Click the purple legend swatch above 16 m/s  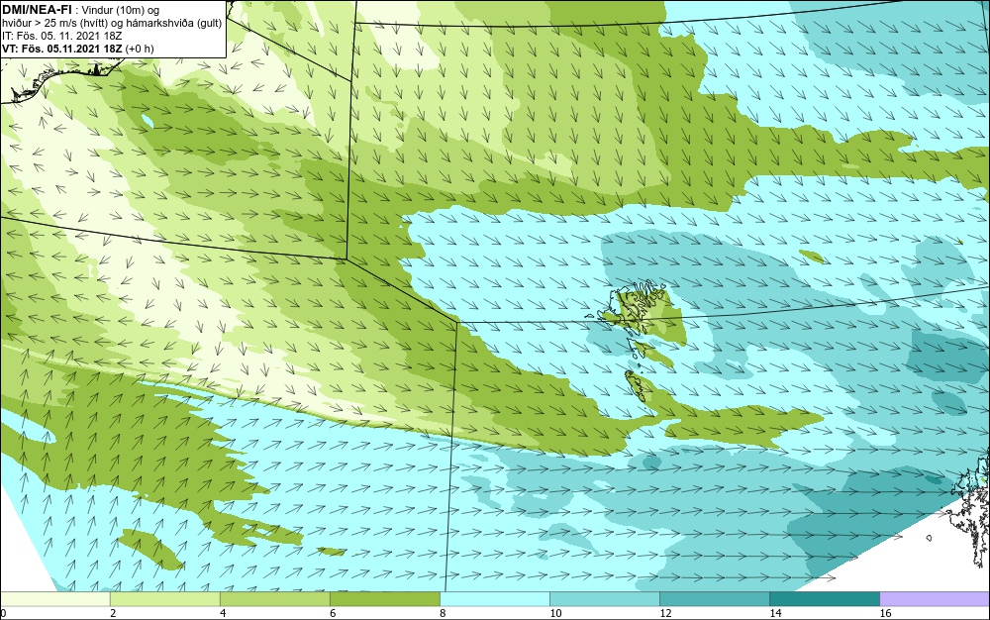[935, 598]
